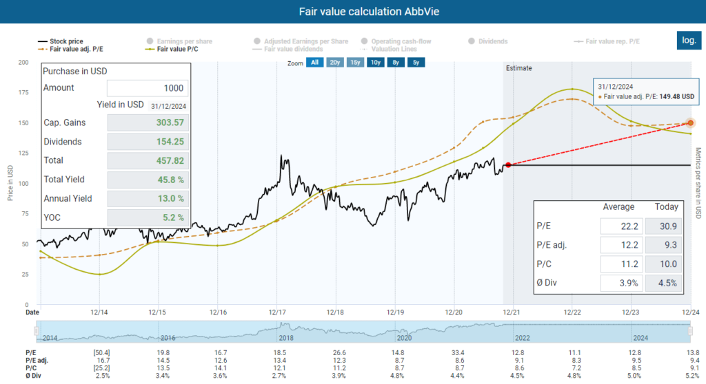Click the navigator timeline at 2018
This screenshot has width=706, height=384.
point(286,338)
